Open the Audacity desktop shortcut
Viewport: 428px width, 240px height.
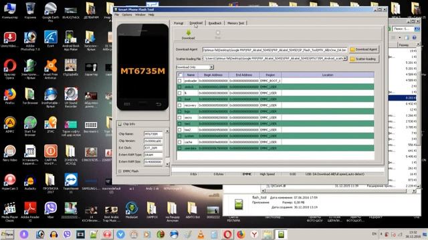pyautogui.click(x=30, y=182)
